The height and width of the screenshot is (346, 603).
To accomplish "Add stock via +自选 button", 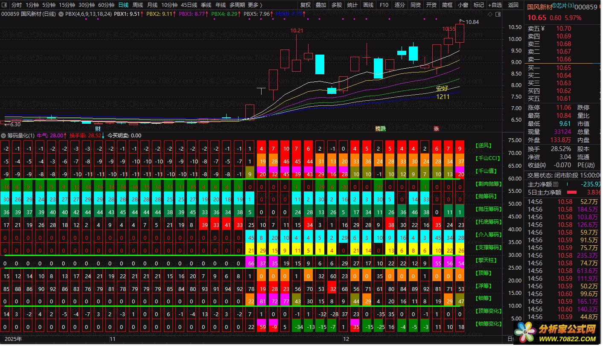I will click(495, 5).
